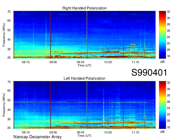Click the 09:00 time tick on bottom plot
Viewport: 173px width, 140px height.
[53, 132]
